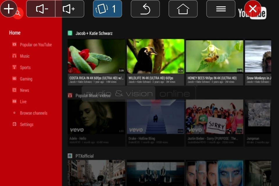
Task: Click the HONEY BEES 96fps IN 4K title
Action: [212, 78]
